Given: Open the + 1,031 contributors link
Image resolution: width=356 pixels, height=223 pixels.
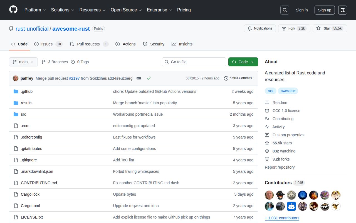Looking at the screenshot, I should (282, 218).
